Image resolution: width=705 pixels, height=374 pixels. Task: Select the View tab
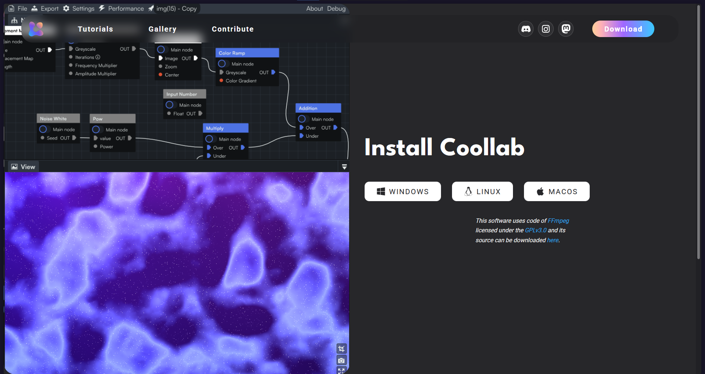[23, 167]
